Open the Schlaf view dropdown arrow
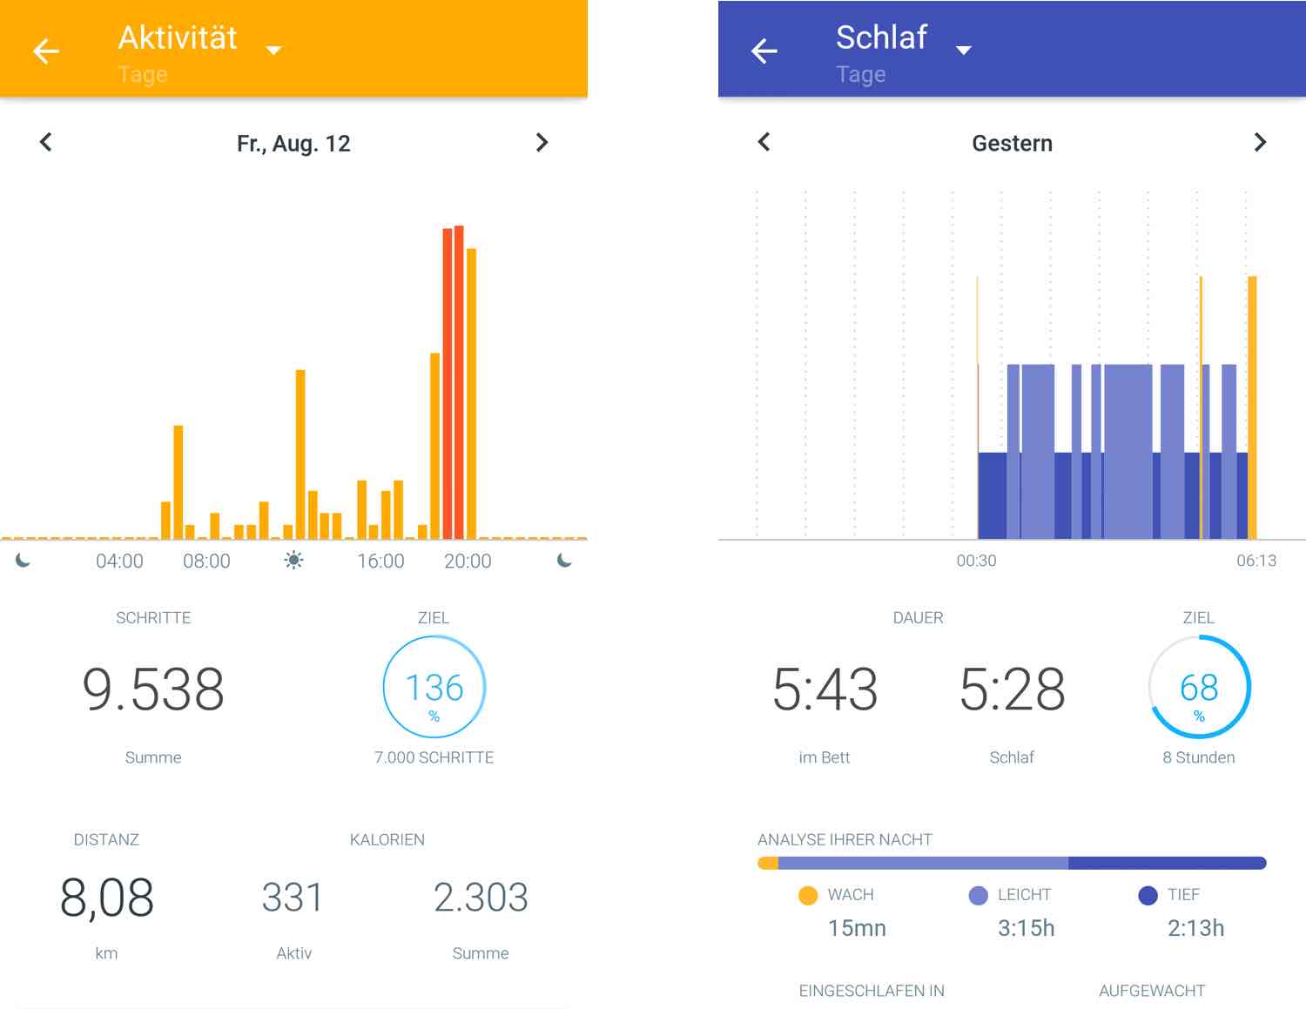The width and height of the screenshot is (1306, 1009). 963,50
